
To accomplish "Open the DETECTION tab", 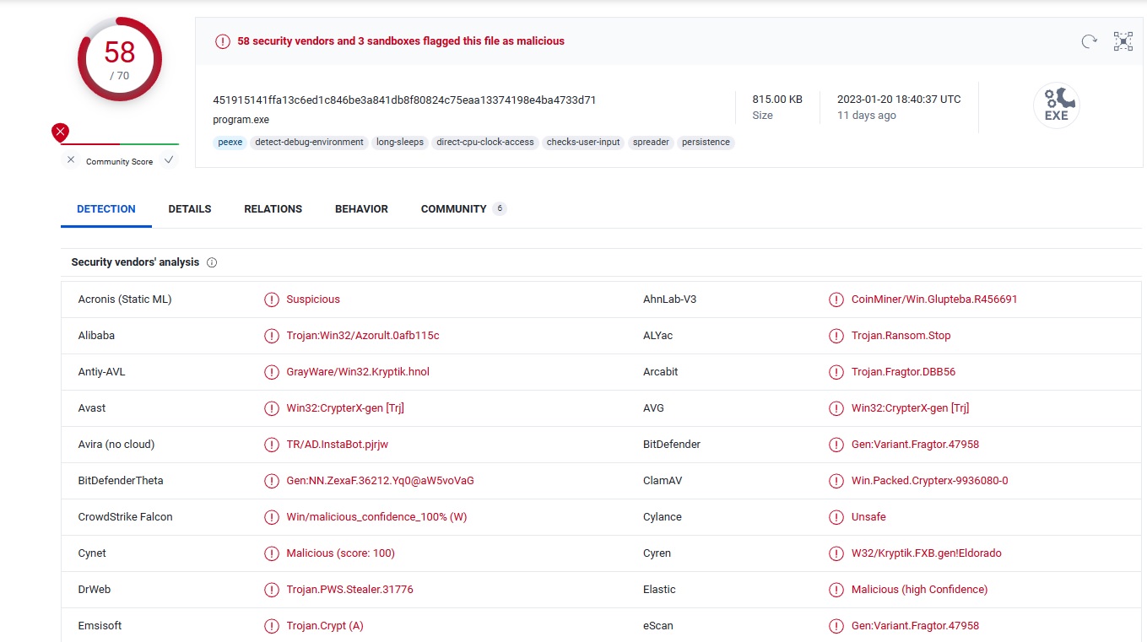I will point(106,209).
